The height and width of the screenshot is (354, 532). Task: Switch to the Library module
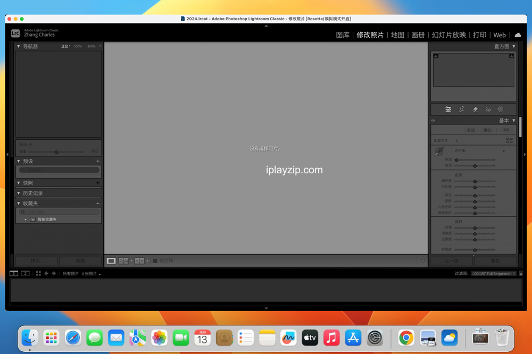pos(342,35)
